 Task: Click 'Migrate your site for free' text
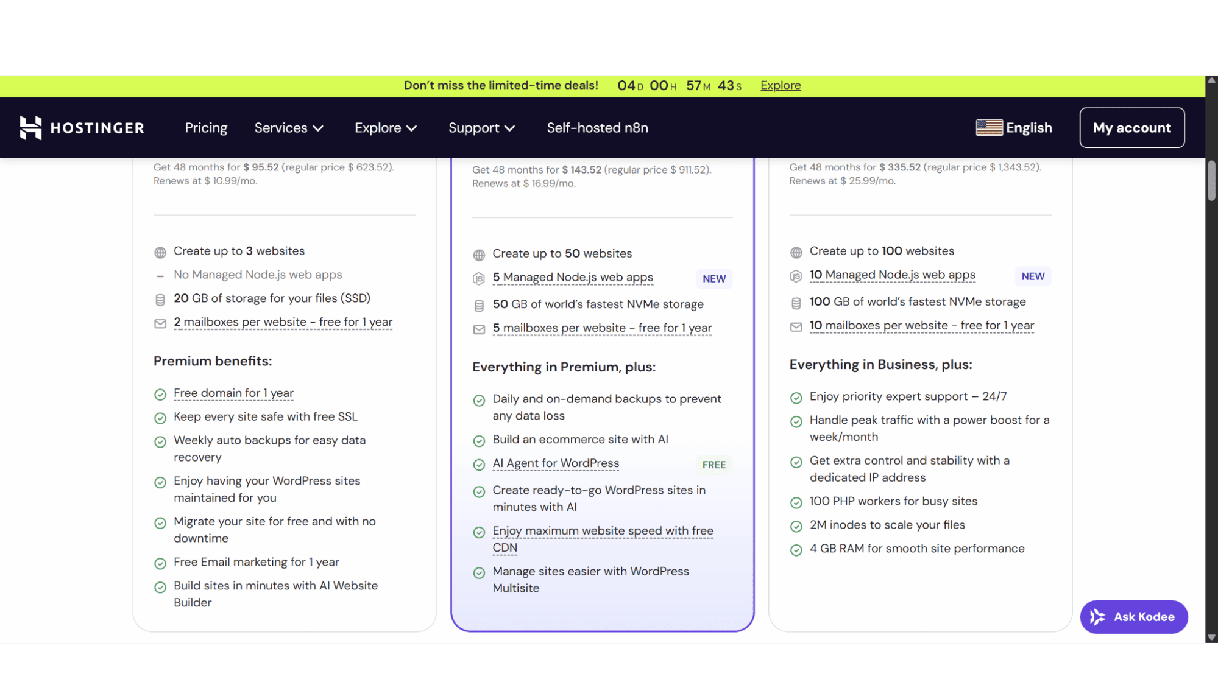(x=274, y=530)
